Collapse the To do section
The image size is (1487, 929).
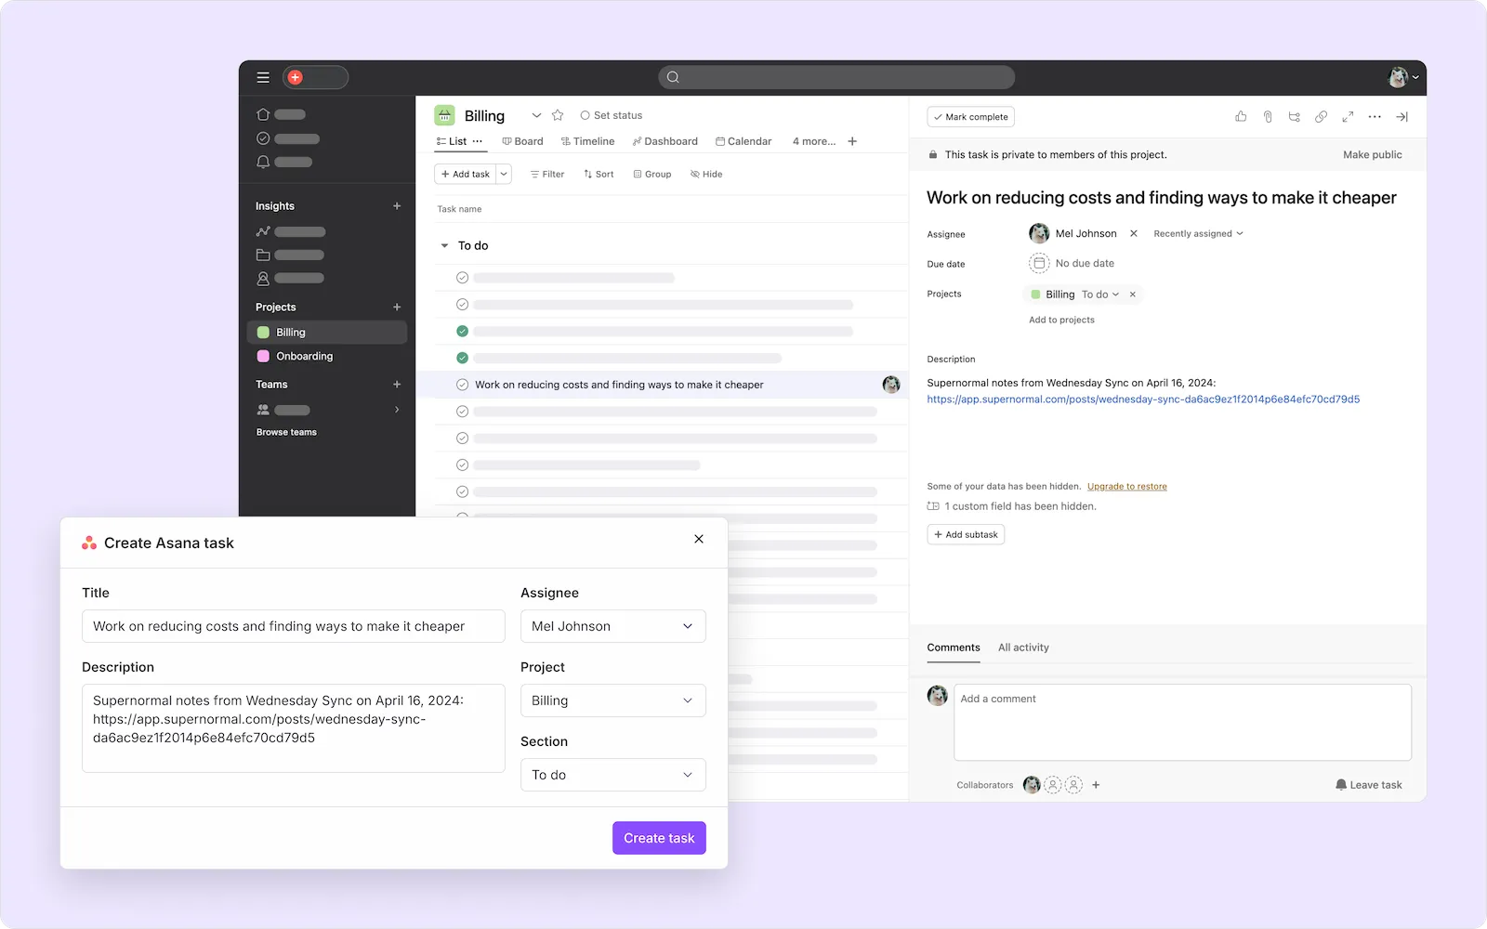444,246
